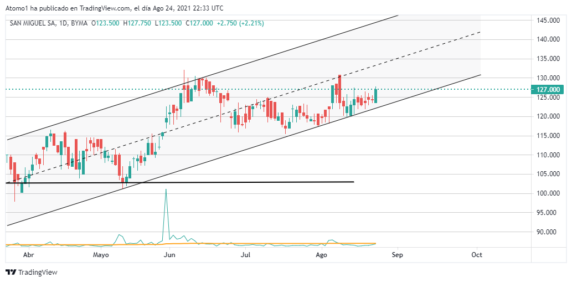
Task: Click the +2.750 (+2.21%) change text
Action: (x=240, y=23)
